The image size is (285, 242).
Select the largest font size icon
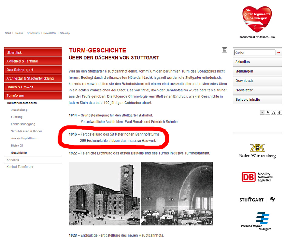[273, 113]
